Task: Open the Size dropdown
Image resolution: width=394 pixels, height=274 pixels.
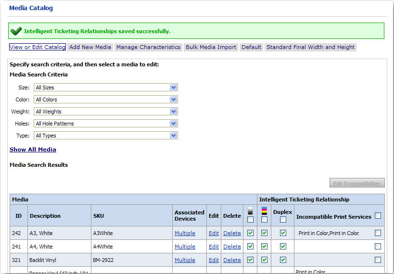Action: pyautogui.click(x=106, y=87)
